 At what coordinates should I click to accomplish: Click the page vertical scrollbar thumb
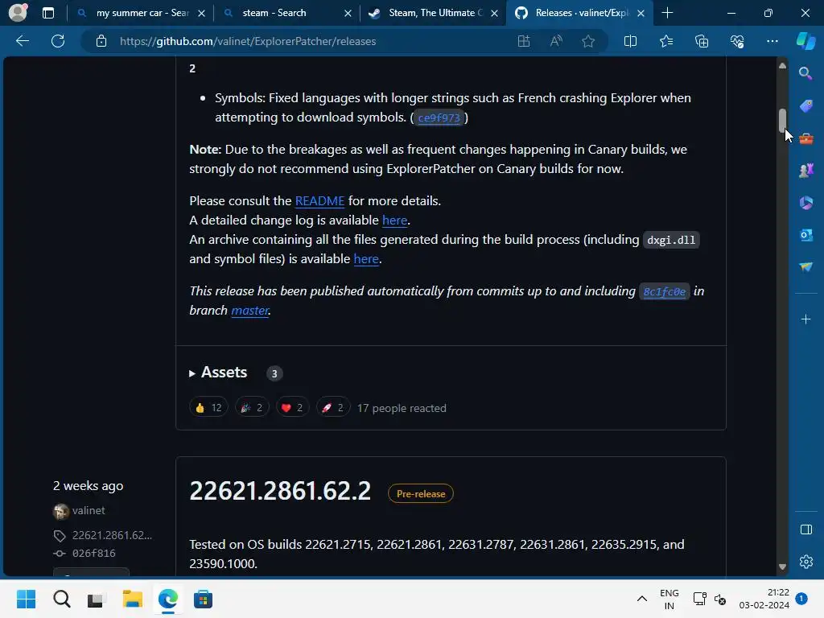782,121
